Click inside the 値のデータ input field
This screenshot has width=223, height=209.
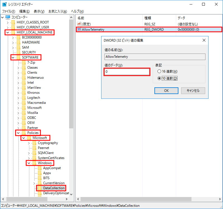coord(127,72)
